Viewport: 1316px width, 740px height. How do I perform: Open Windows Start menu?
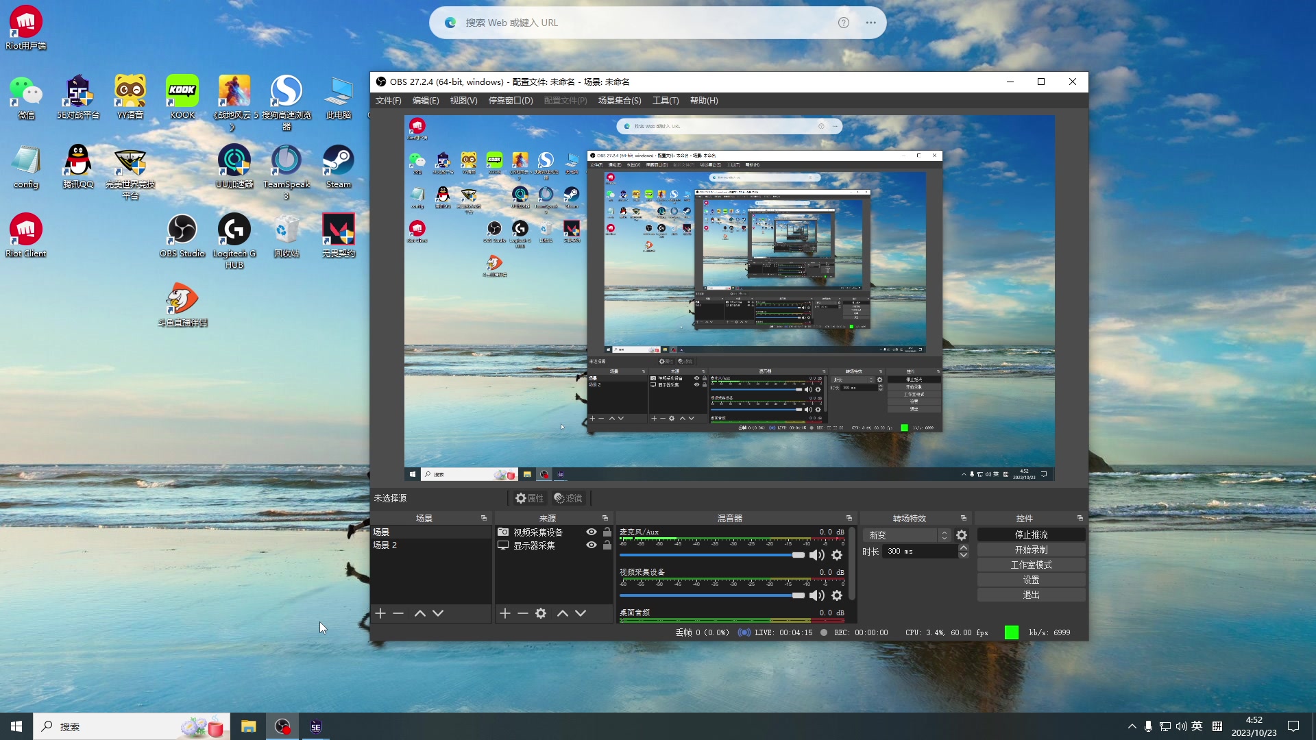(x=16, y=726)
